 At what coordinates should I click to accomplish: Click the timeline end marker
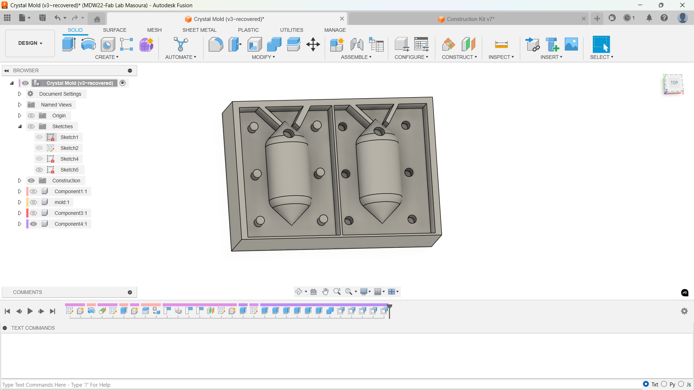tap(390, 311)
